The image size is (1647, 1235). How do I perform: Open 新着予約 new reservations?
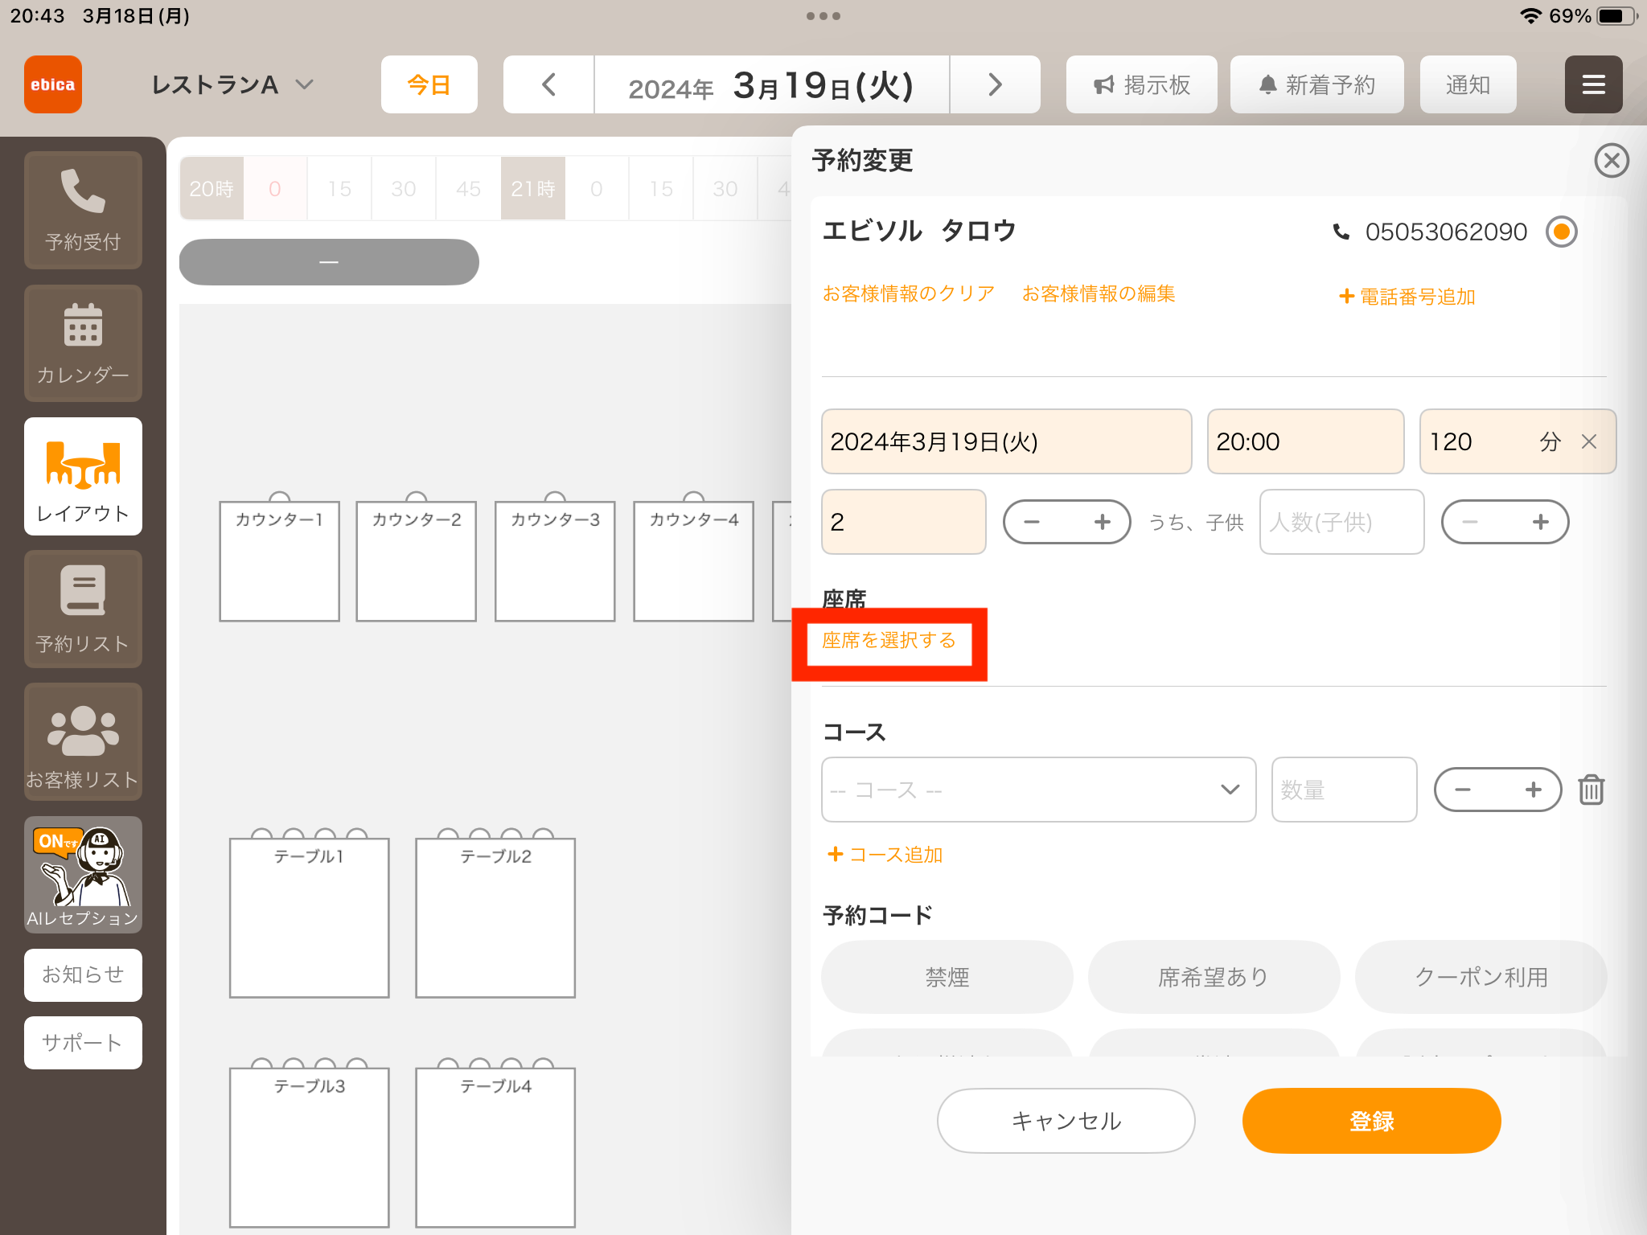coord(1317,84)
